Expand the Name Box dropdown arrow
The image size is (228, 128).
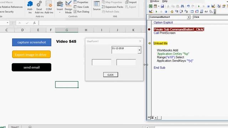point(7,23)
